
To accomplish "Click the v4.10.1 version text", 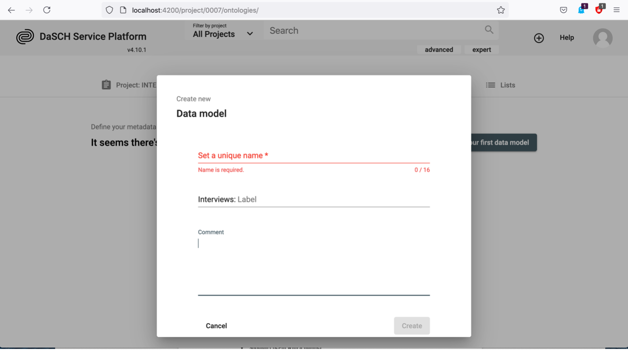I will (x=137, y=50).
